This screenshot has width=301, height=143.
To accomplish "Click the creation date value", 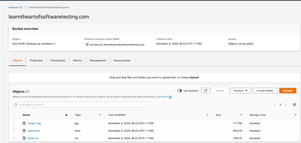I will click(179, 44).
